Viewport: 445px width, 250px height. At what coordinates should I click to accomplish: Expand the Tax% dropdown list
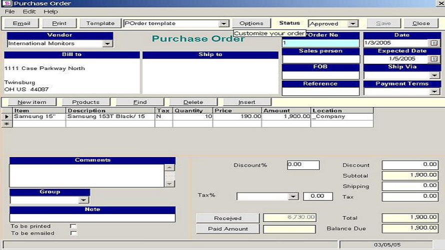[x=293, y=196]
